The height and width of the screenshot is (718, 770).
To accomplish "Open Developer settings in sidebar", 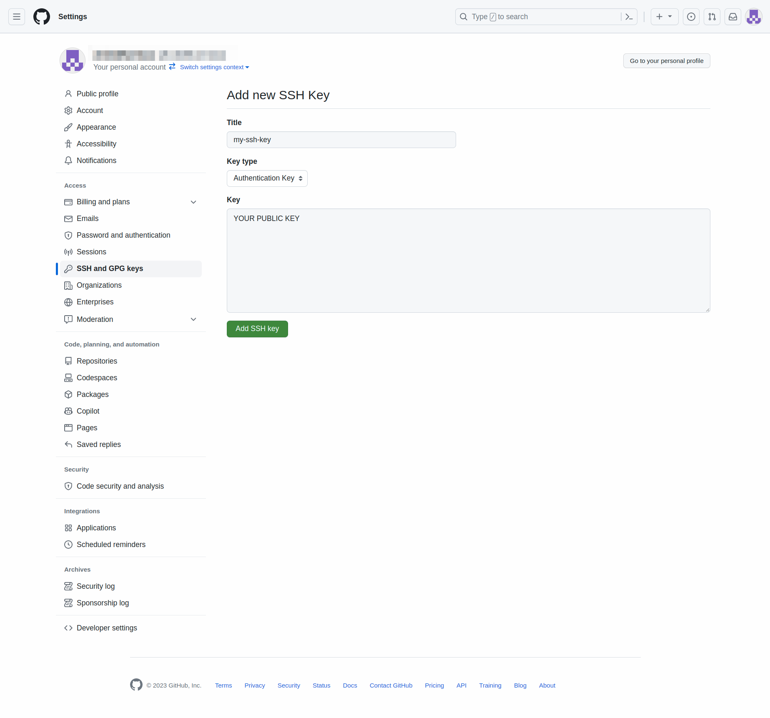I will (106, 628).
